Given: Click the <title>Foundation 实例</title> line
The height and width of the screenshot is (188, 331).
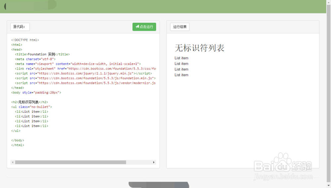Looking at the screenshot, I should (x=42, y=54).
